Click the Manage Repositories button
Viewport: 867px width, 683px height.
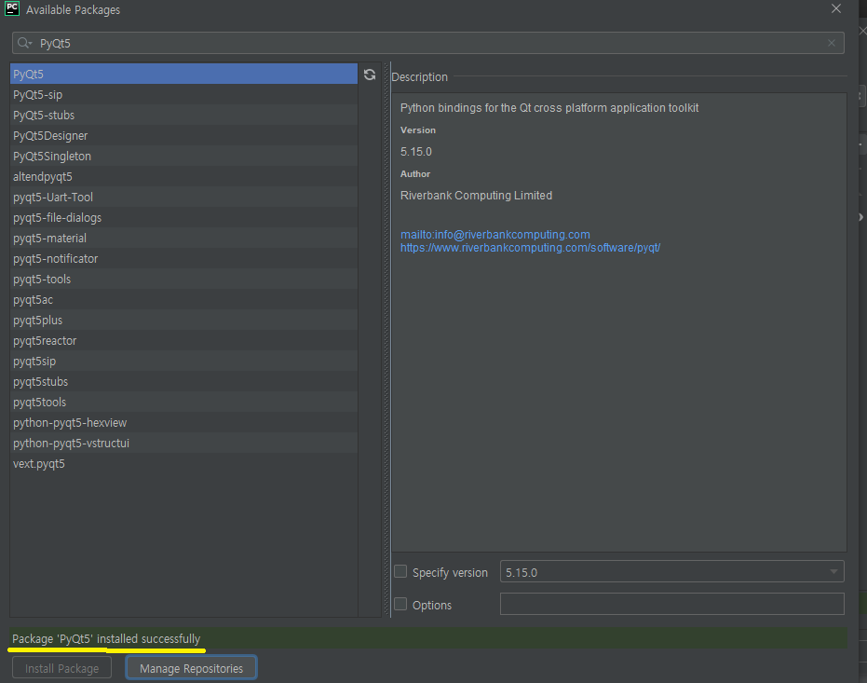point(191,668)
